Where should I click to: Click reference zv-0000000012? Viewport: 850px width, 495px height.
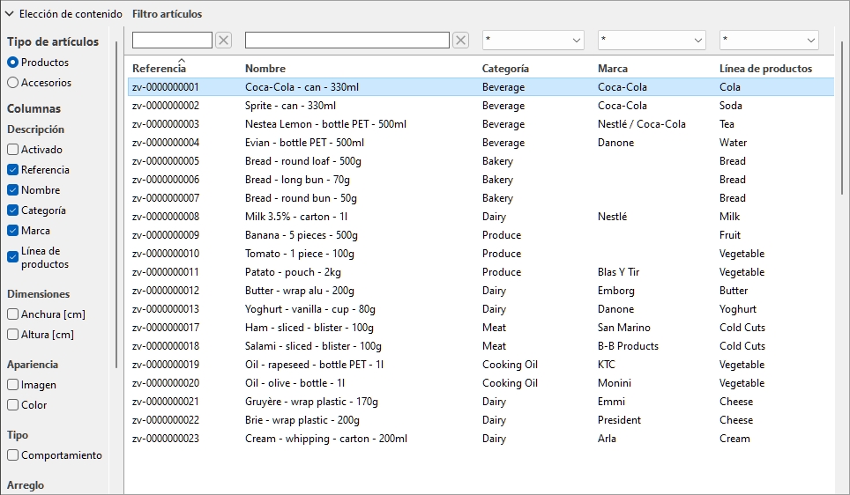click(x=166, y=291)
